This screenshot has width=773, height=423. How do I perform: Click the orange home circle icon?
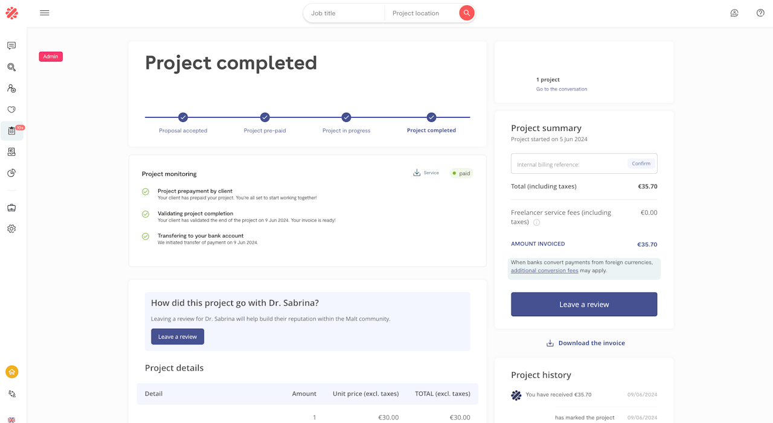point(11,372)
